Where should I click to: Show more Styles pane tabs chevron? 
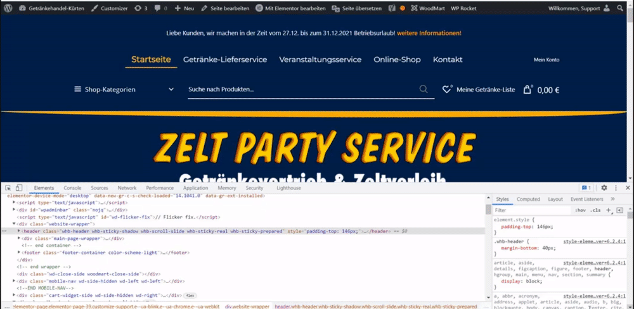612,199
